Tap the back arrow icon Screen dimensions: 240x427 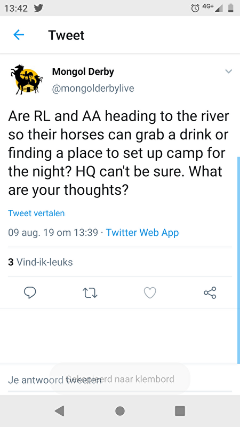click(19, 35)
